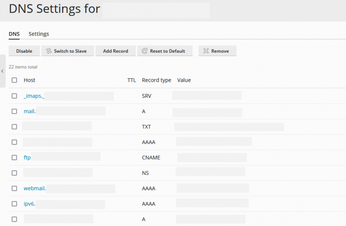Collapse the left sidebar with the chevron
Viewport: 346px width, 226px height.
(3, 71)
